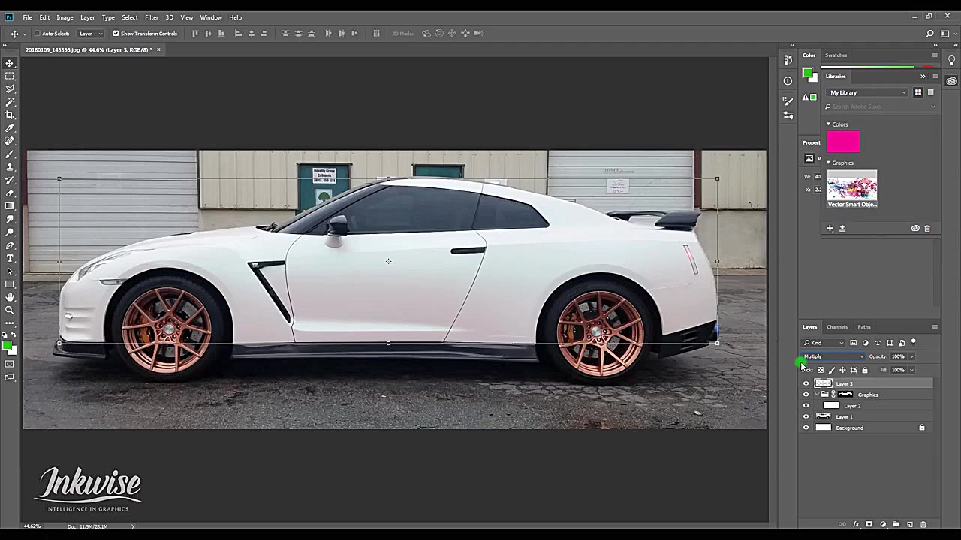Open the My Library dropdown

[x=867, y=92]
